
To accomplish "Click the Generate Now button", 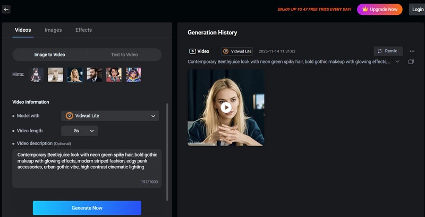I will click(87, 208).
